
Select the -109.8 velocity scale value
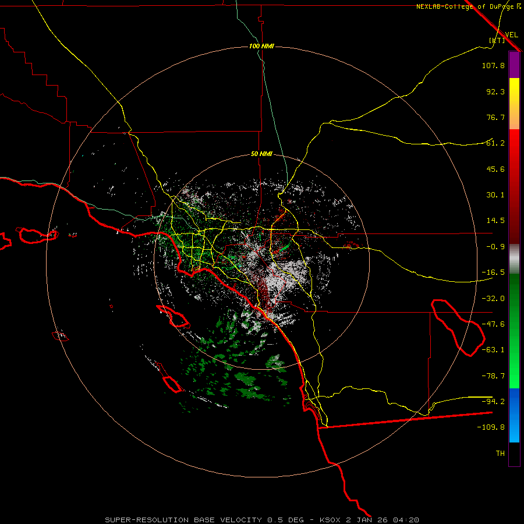click(491, 427)
